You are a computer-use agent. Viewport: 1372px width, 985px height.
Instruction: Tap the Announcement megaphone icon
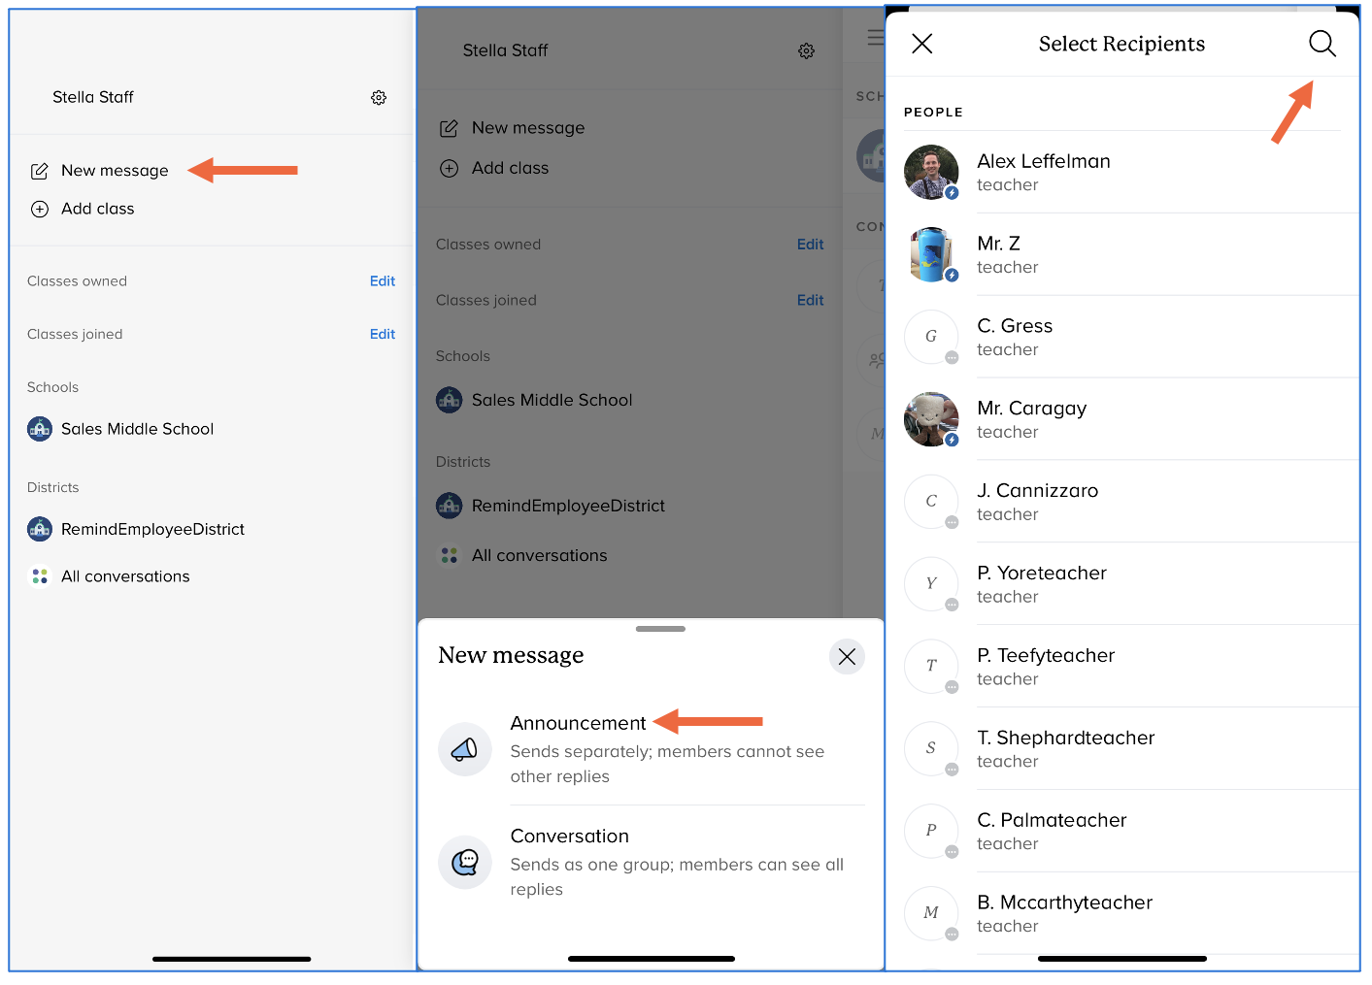click(x=464, y=749)
